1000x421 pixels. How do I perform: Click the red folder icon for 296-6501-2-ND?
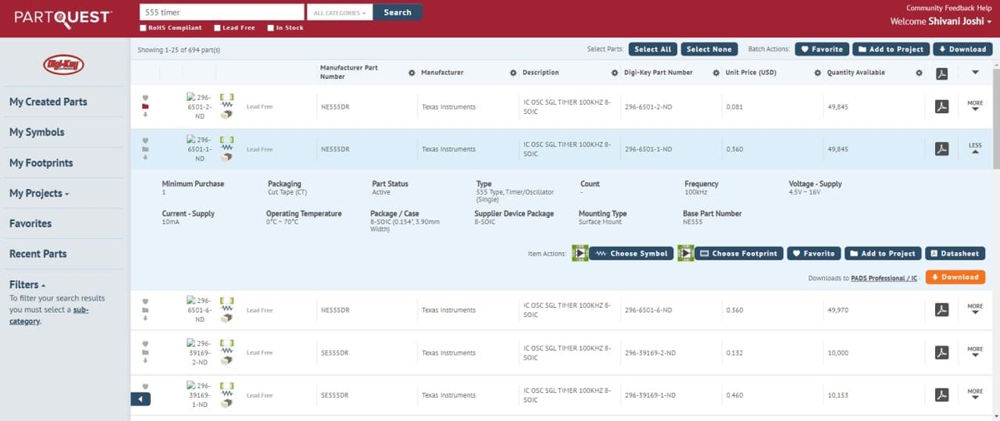tap(145, 107)
